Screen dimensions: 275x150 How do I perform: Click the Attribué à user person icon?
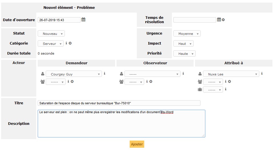click(200, 74)
